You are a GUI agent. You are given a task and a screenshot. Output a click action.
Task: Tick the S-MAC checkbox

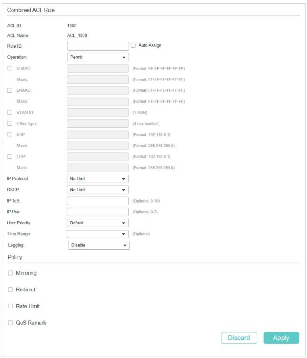[x=10, y=68]
